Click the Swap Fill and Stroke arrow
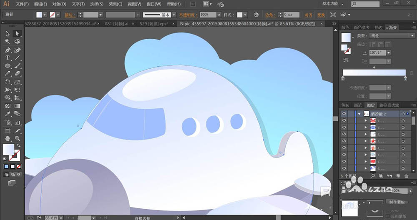 (x=18, y=145)
